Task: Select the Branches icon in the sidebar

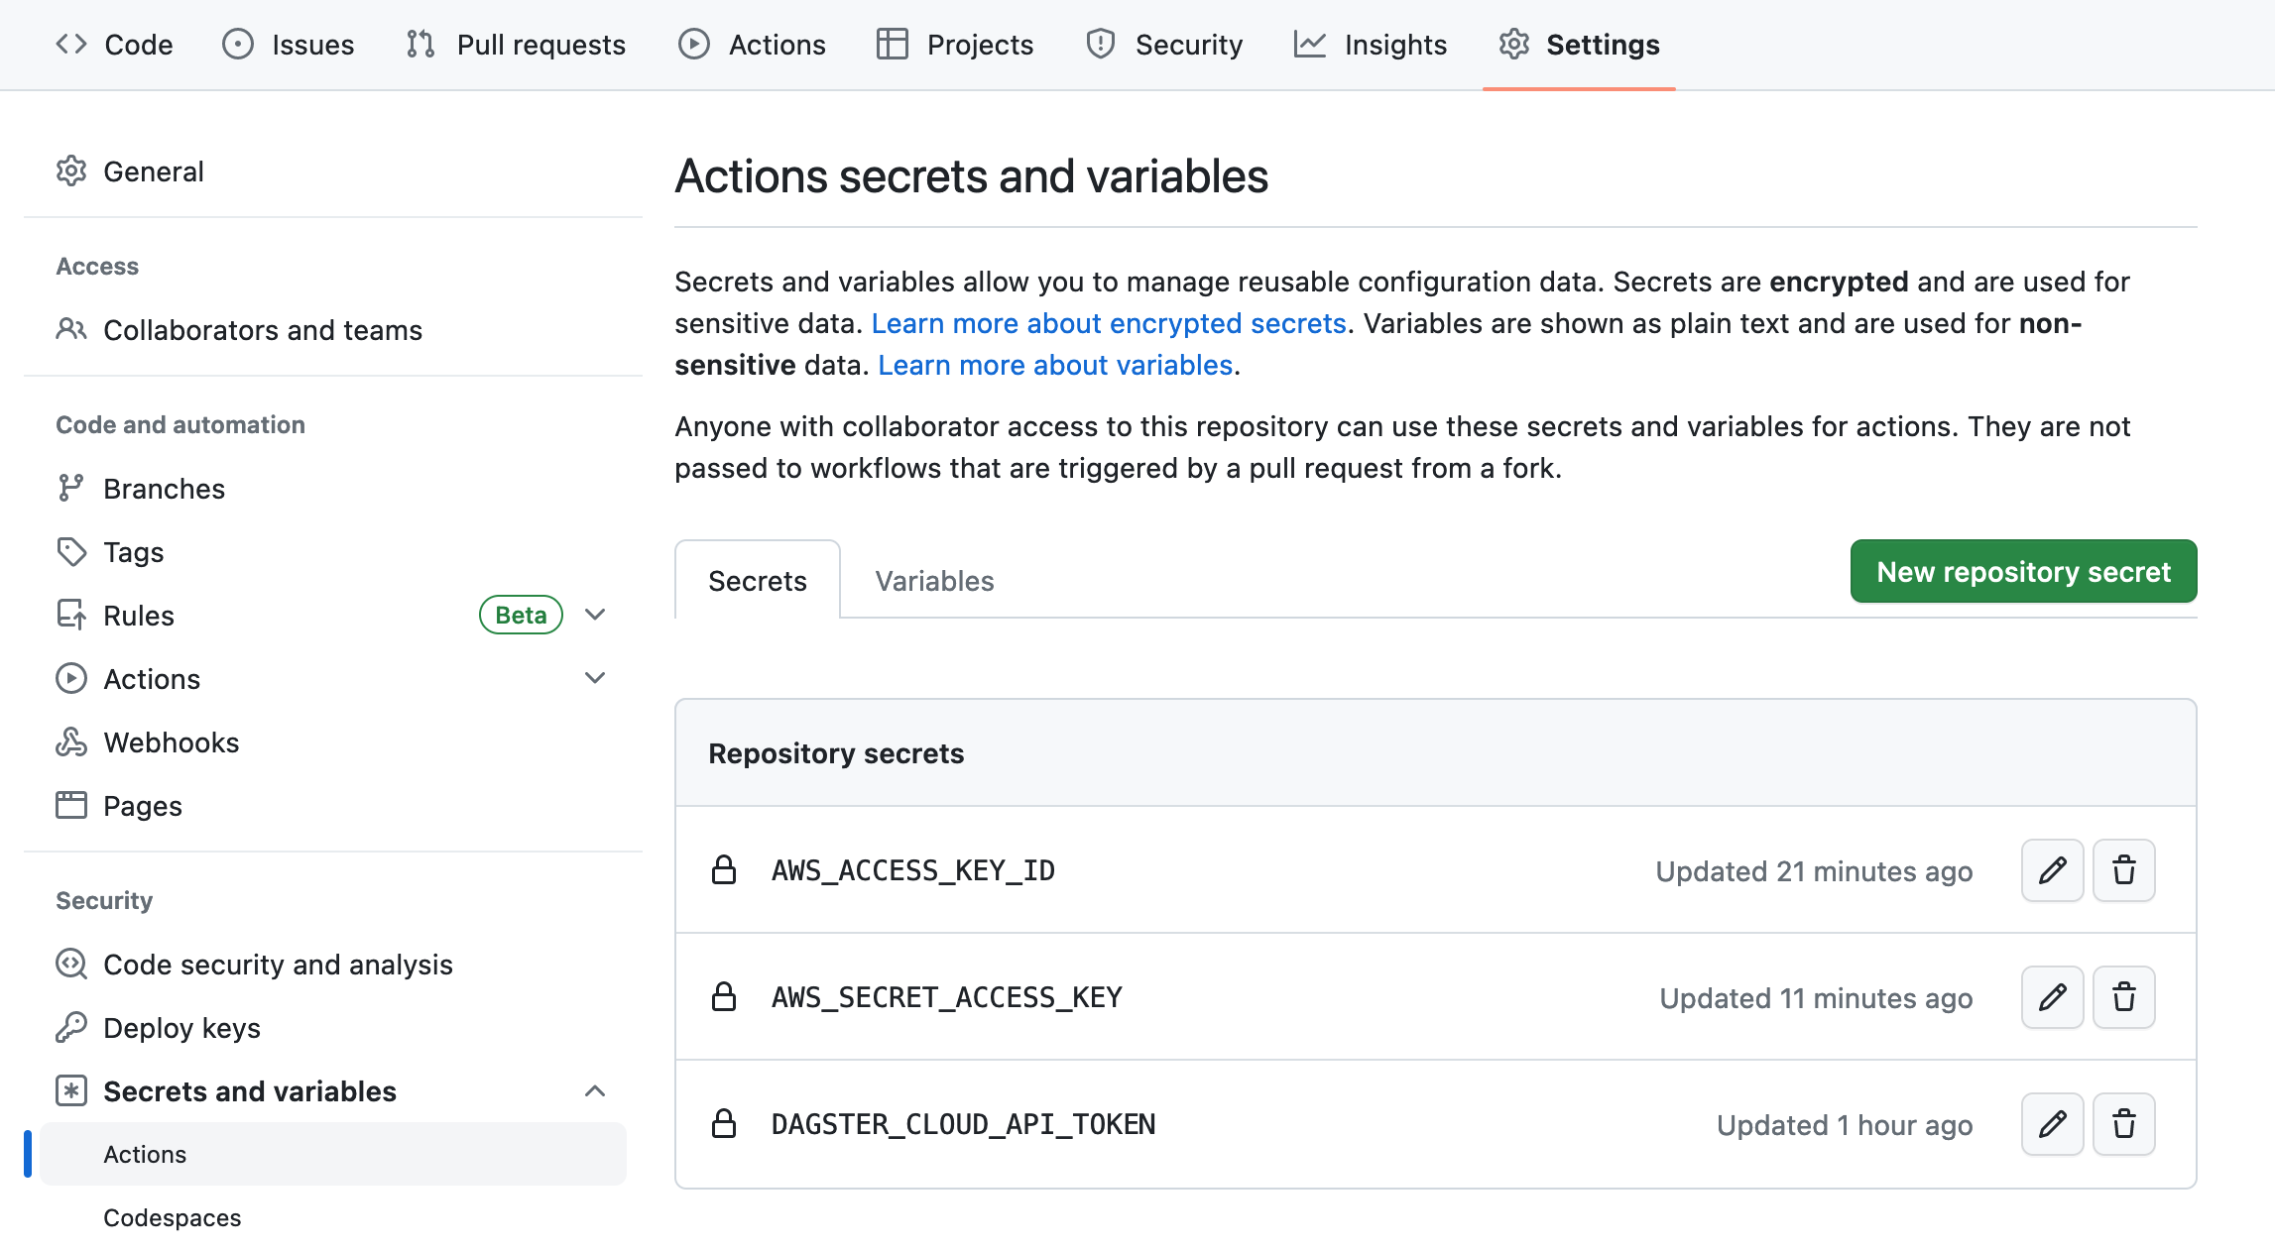Action: pos(70,488)
